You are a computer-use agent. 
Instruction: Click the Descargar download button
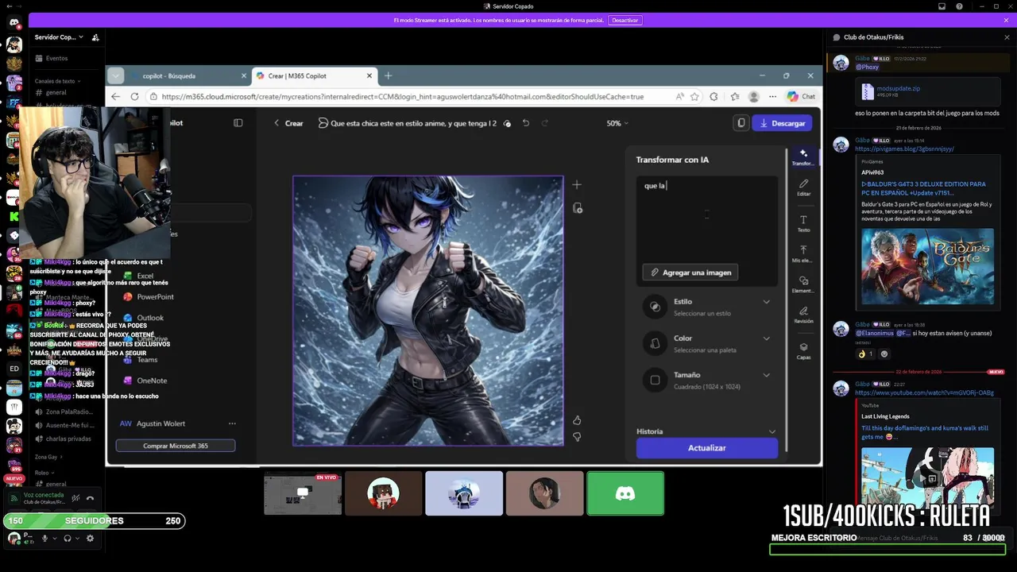(783, 123)
